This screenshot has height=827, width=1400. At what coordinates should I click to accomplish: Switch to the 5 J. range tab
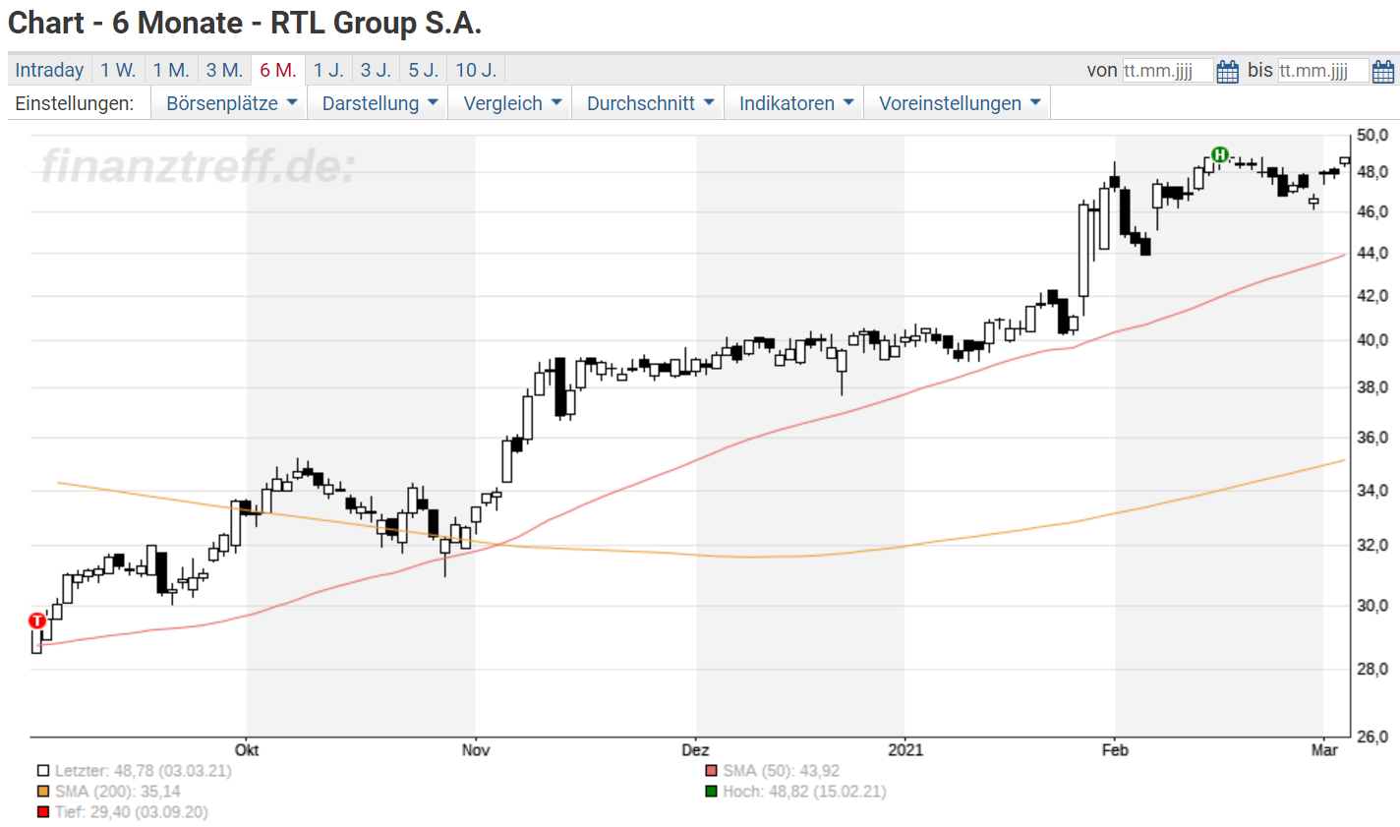coord(423,70)
